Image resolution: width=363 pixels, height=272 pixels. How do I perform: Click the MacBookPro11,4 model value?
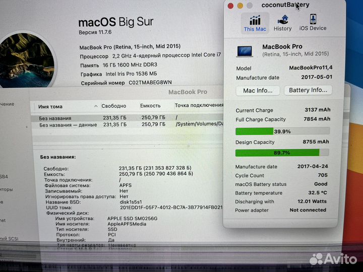[x=311, y=67]
